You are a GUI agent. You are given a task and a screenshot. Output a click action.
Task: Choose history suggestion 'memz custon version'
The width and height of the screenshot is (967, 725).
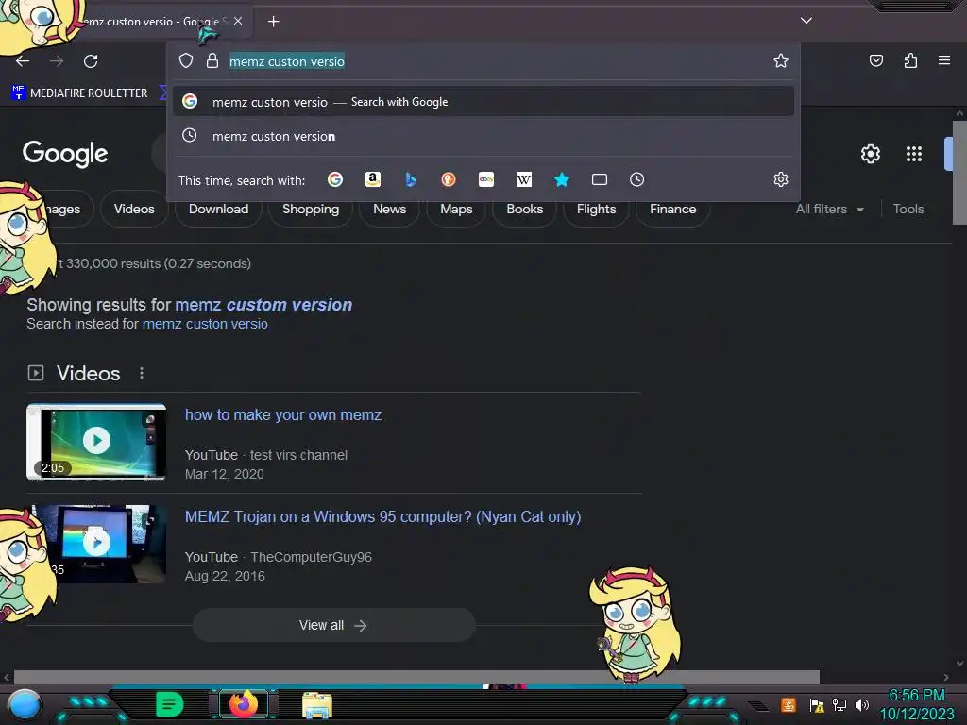[483, 136]
